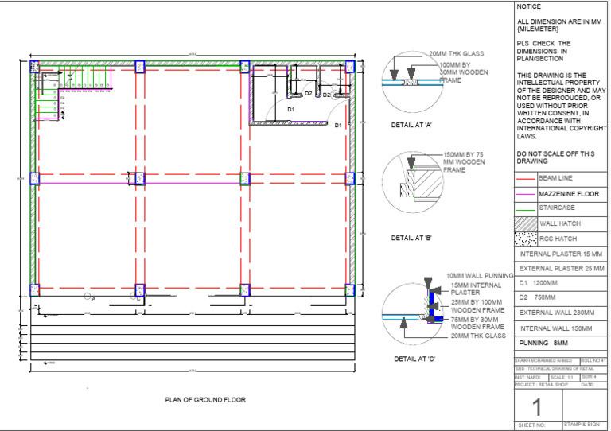This screenshot has width=611, height=431.
Task: Select the dotted RCC hatch legend swatch
Action: click(x=526, y=239)
